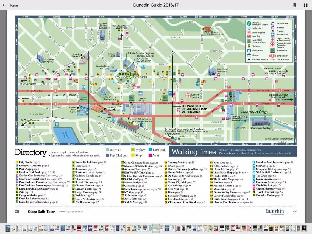This screenshot has height=234, width=312.
Task: Select the last thumbnail in page strip
Action: click(x=304, y=229)
